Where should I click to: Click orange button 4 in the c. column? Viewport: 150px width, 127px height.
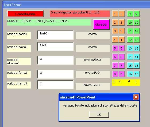(x=121, y=40)
